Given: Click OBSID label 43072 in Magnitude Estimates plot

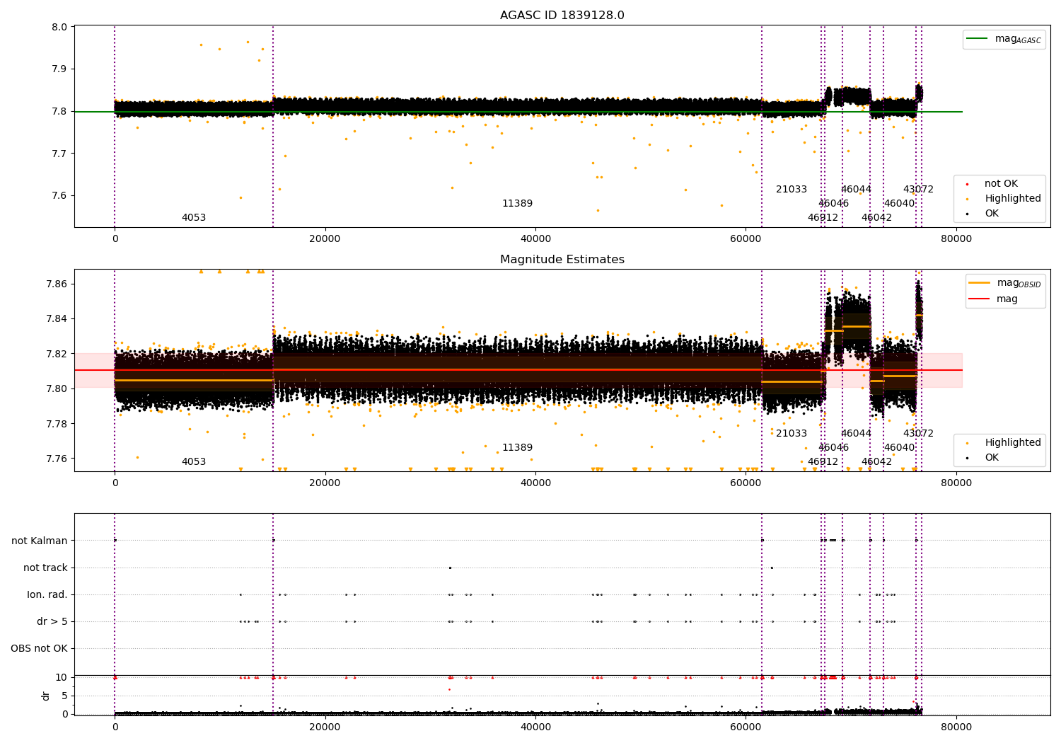Looking at the screenshot, I should point(918,434).
